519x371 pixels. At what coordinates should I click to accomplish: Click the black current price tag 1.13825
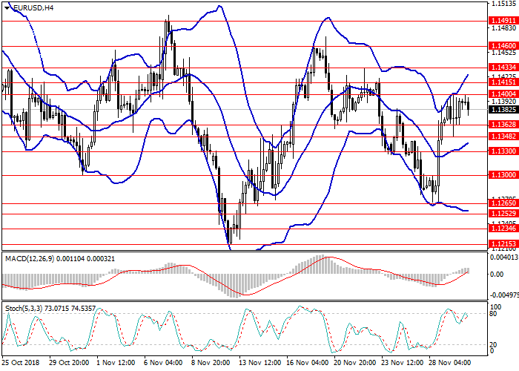[503, 108]
